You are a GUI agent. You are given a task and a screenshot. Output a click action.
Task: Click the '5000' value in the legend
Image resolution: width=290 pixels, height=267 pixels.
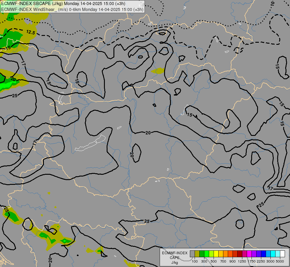click(280, 261)
